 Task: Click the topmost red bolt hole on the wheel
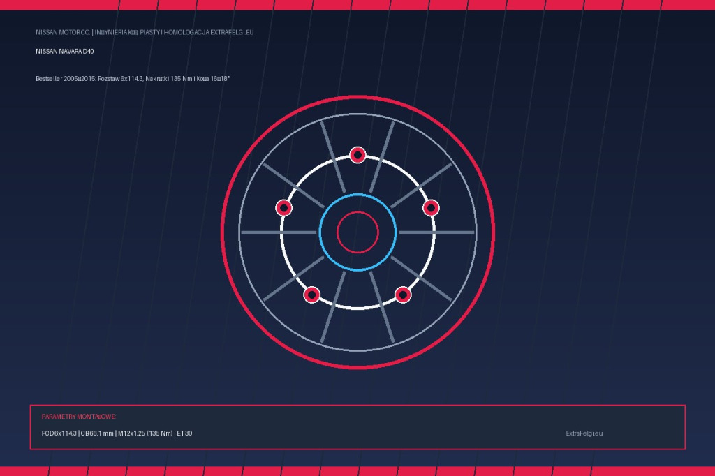357,155
